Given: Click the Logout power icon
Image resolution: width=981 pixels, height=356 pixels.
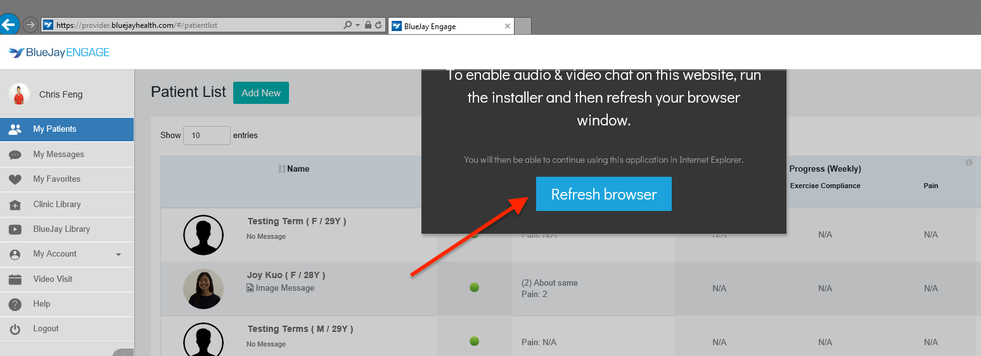Looking at the screenshot, I should tap(15, 329).
